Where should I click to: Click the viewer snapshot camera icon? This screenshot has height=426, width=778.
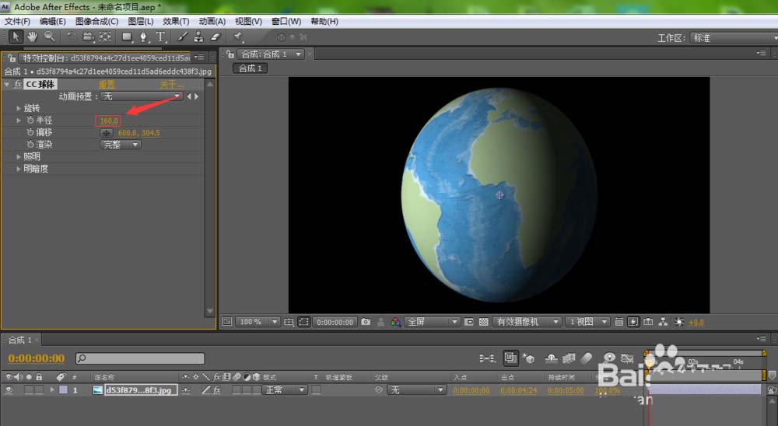366,322
